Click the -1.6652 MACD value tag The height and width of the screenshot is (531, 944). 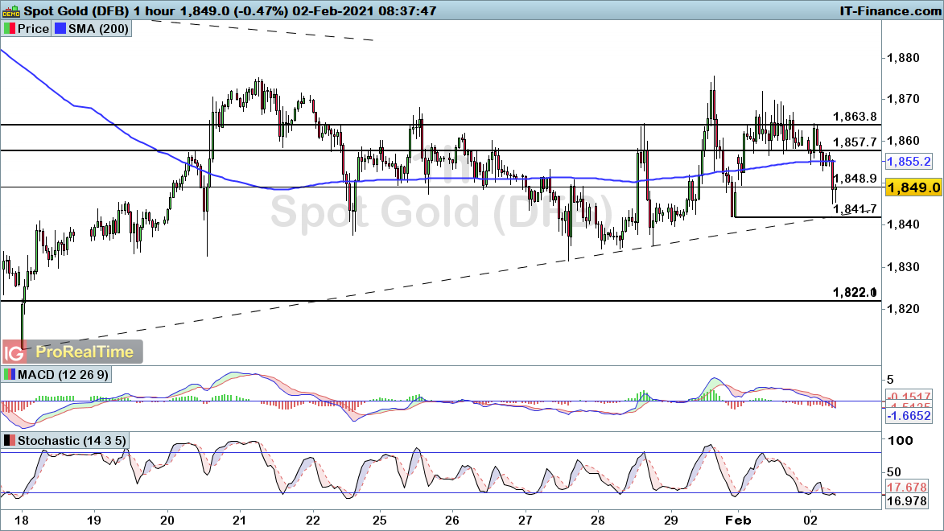pos(909,416)
